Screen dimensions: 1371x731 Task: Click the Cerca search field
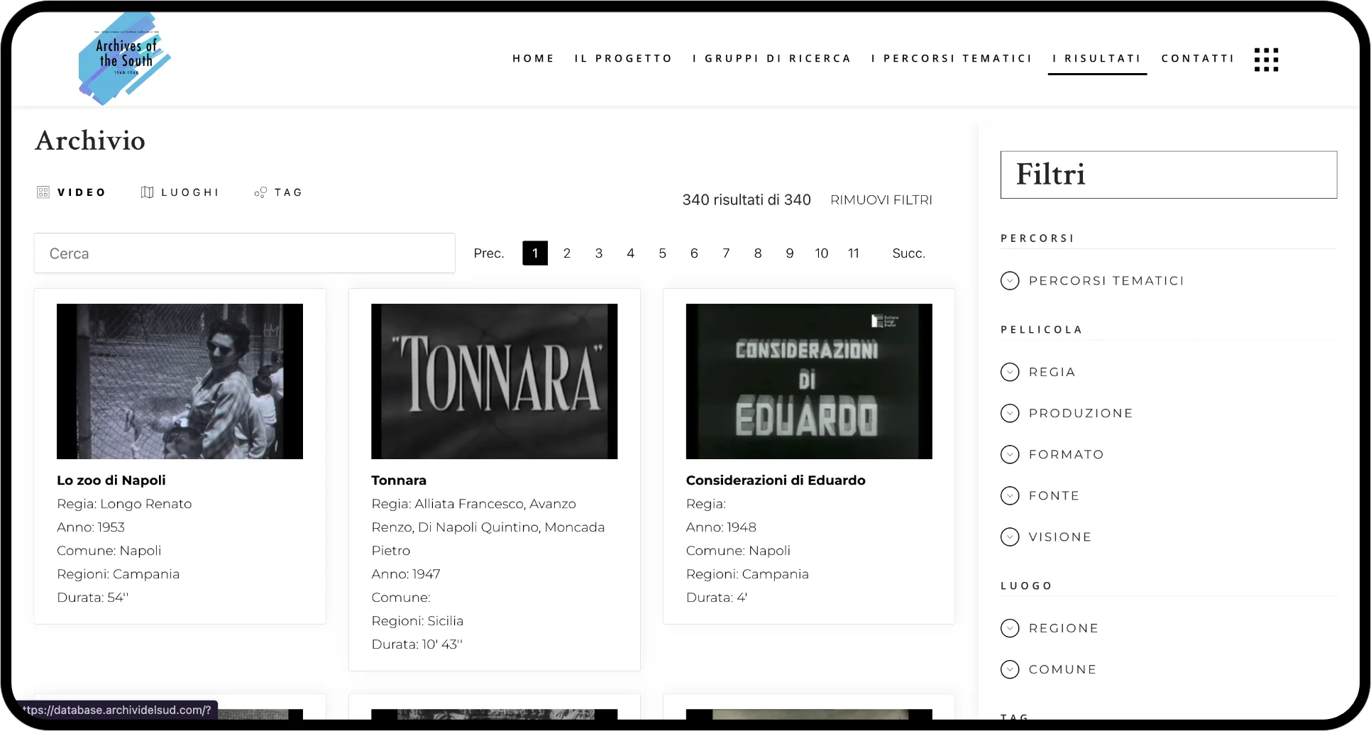(x=244, y=253)
